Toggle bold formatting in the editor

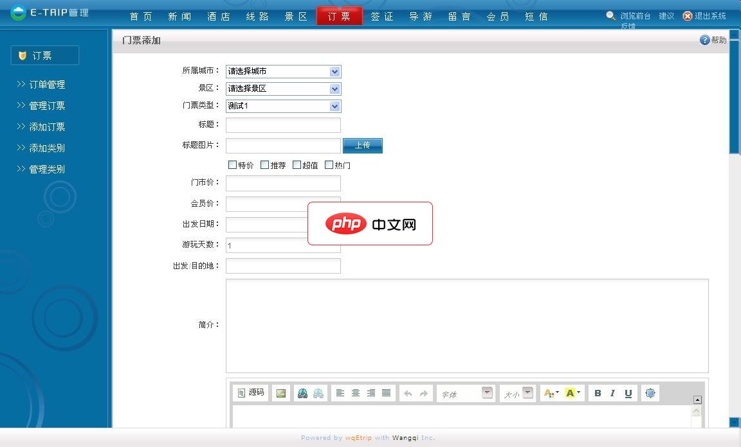click(x=597, y=392)
